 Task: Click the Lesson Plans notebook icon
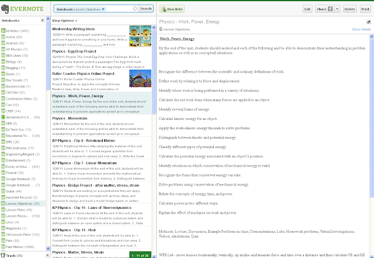click(x=3, y=210)
